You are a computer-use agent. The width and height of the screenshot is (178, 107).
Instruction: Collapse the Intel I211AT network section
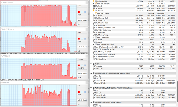91,88
